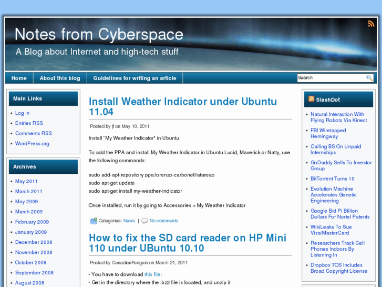Open Install Weather Indicator under Ubuntu post
Image resolution: width=382 pixels, height=287 pixels.
tap(183, 106)
